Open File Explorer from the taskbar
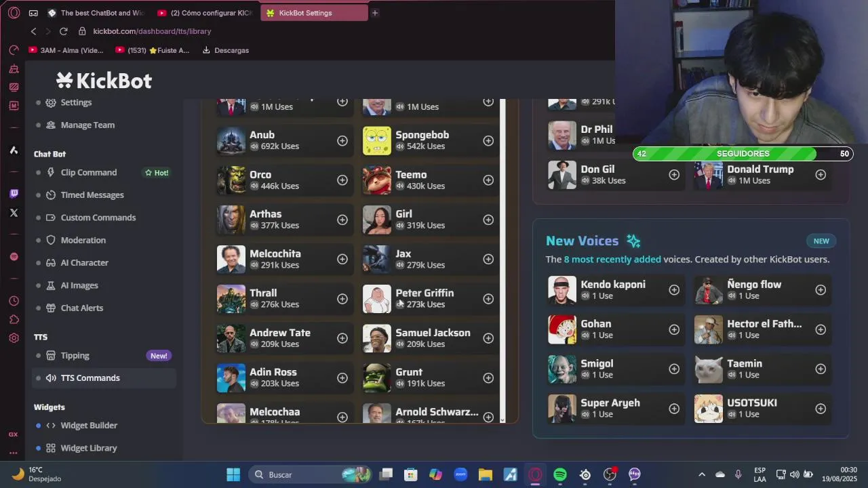The height and width of the screenshot is (488, 868). (x=486, y=474)
